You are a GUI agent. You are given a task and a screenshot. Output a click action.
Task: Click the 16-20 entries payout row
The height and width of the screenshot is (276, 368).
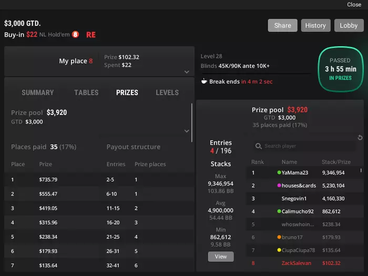(x=113, y=222)
